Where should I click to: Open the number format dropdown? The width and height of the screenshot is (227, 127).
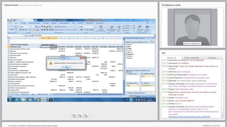click(93, 27)
